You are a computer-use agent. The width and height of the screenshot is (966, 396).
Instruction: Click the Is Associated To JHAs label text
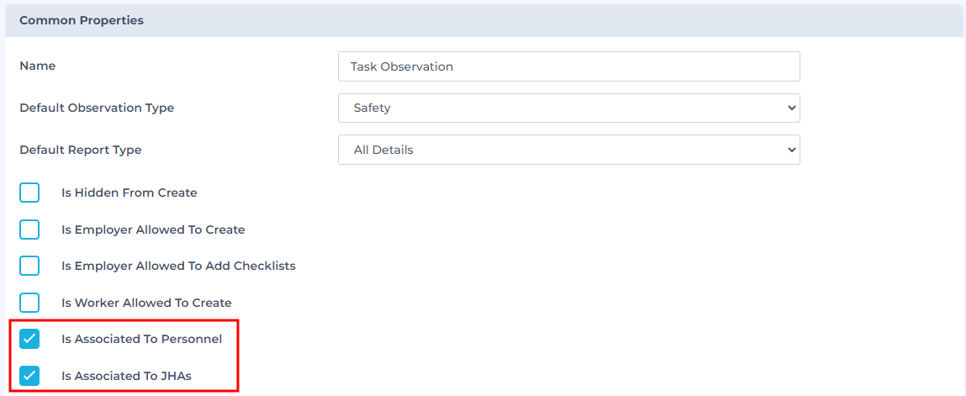pyautogui.click(x=126, y=376)
